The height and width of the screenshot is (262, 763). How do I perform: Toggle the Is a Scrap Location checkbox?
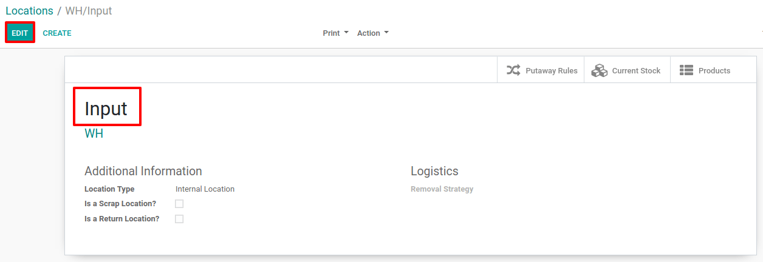(x=179, y=204)
